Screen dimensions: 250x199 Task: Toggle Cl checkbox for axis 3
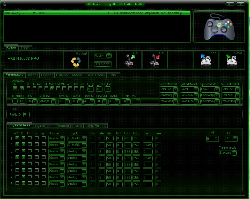(x=24, y=150)
